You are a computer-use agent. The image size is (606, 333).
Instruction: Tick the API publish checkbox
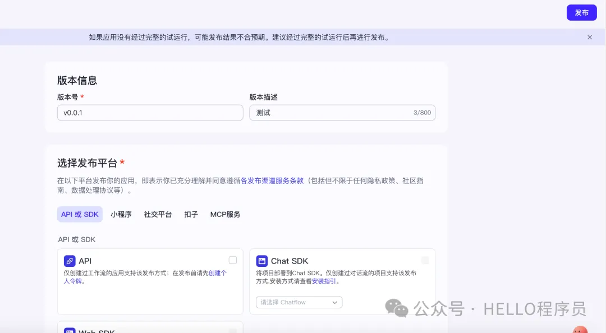(233, 260)
